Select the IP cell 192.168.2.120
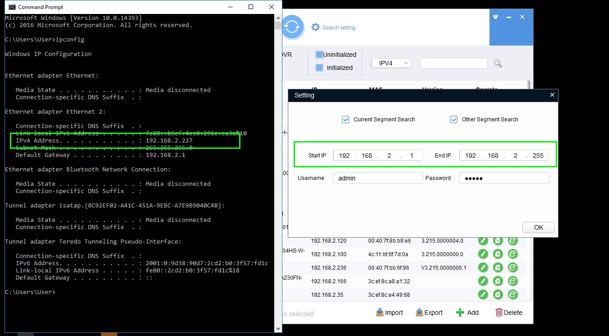Viewport: 609px width, 336px height. (x=328, y=241)
